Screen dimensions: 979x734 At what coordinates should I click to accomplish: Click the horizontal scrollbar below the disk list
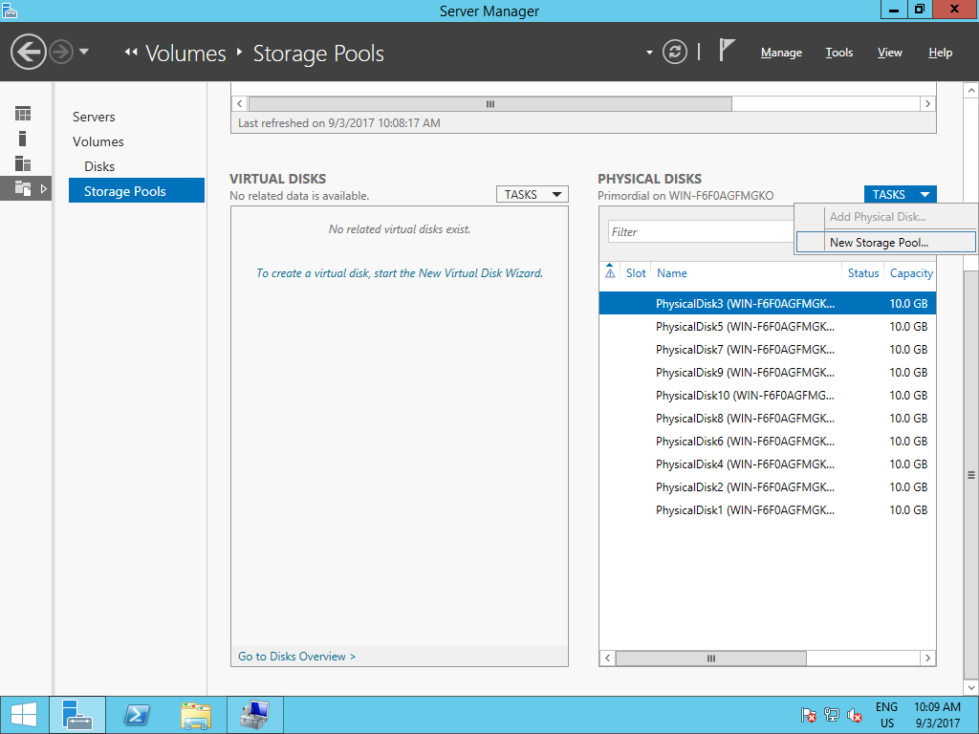pyautogui.click(x=709, y=658)
